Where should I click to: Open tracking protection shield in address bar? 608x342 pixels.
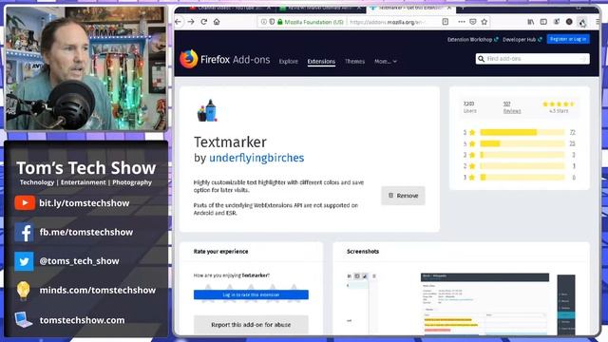tap(272, 22)
